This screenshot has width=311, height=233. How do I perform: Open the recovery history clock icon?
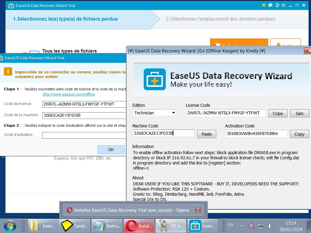pos(277,5)
